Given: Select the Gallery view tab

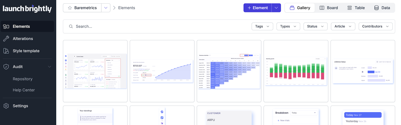Looking at the screenshot, I should [300, 8].
